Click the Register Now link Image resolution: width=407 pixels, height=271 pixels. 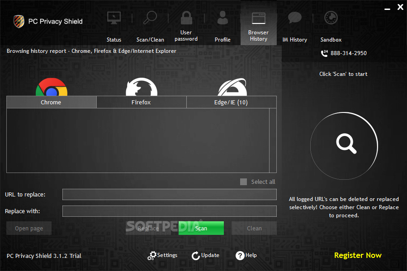[358, 255]
